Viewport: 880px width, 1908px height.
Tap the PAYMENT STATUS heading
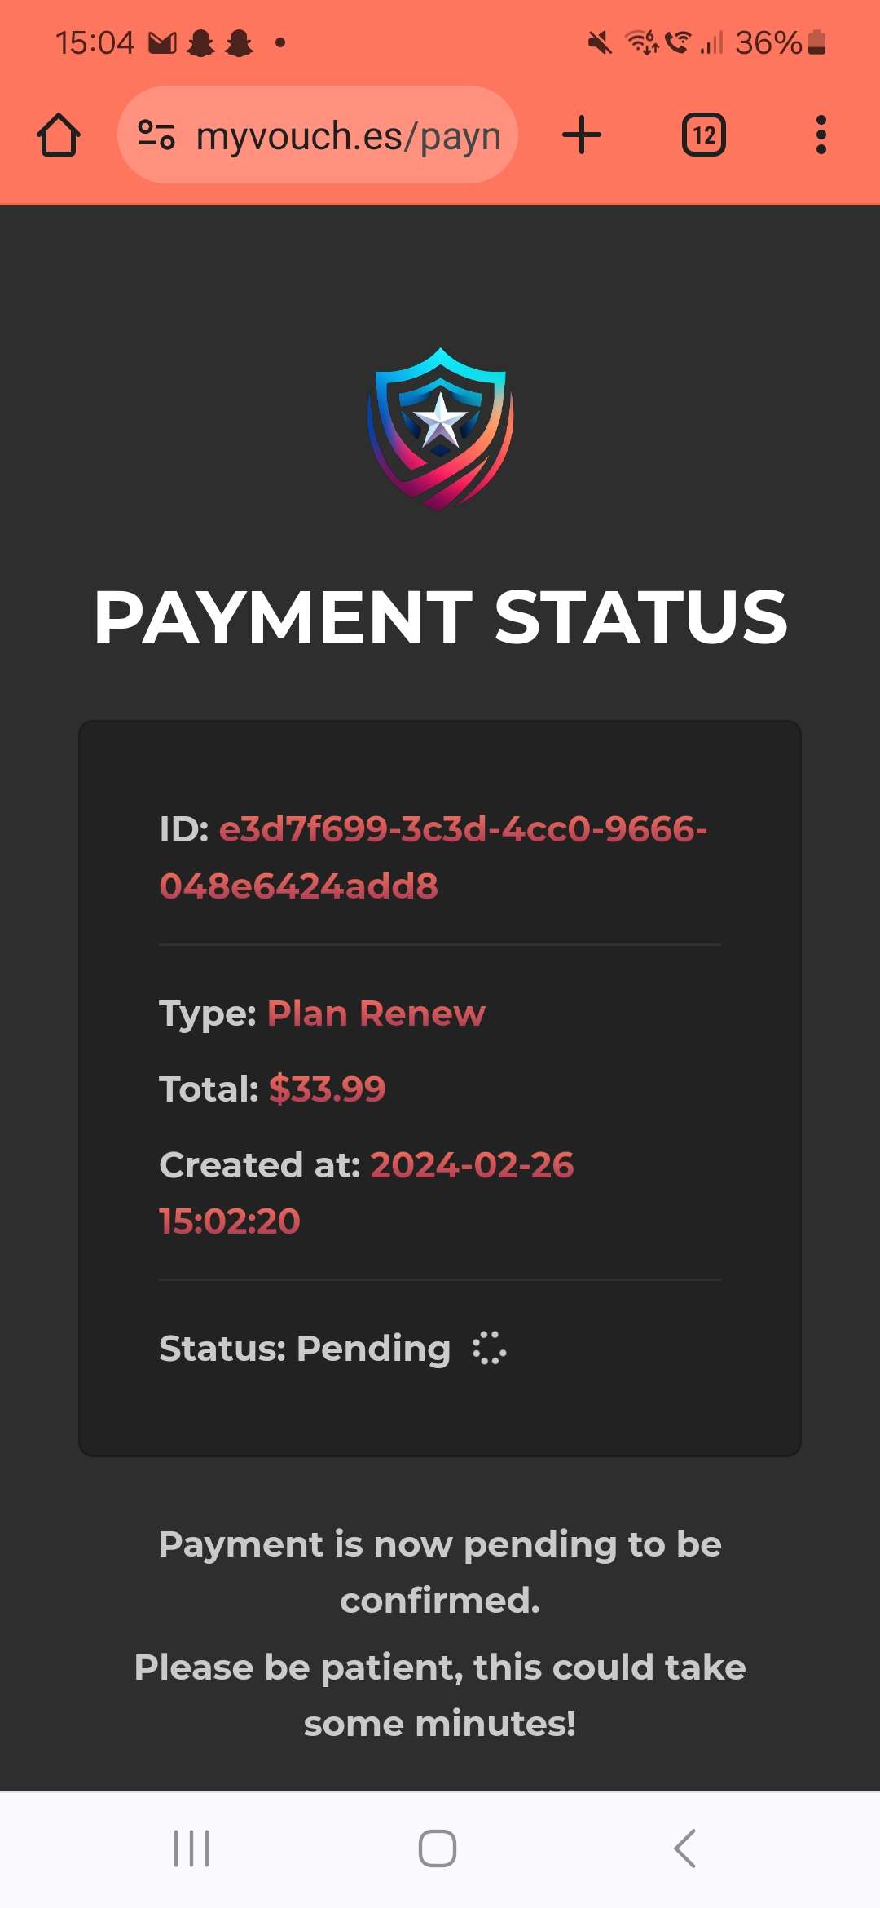(440, 617)
